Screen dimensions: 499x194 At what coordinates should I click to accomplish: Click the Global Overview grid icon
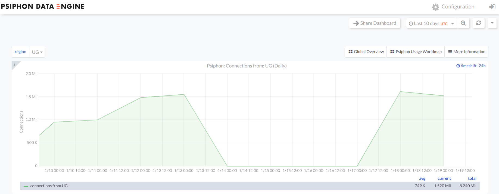point(350,52)
